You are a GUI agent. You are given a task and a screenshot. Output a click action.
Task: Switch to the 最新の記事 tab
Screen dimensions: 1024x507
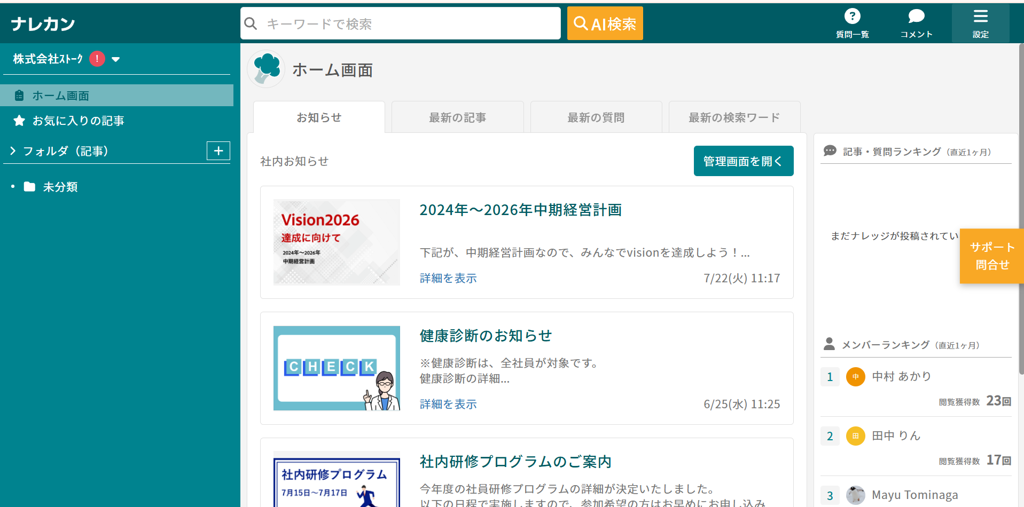tap(457, 117)
